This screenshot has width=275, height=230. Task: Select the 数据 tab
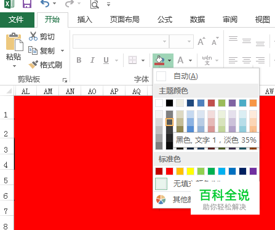point(197,20)
